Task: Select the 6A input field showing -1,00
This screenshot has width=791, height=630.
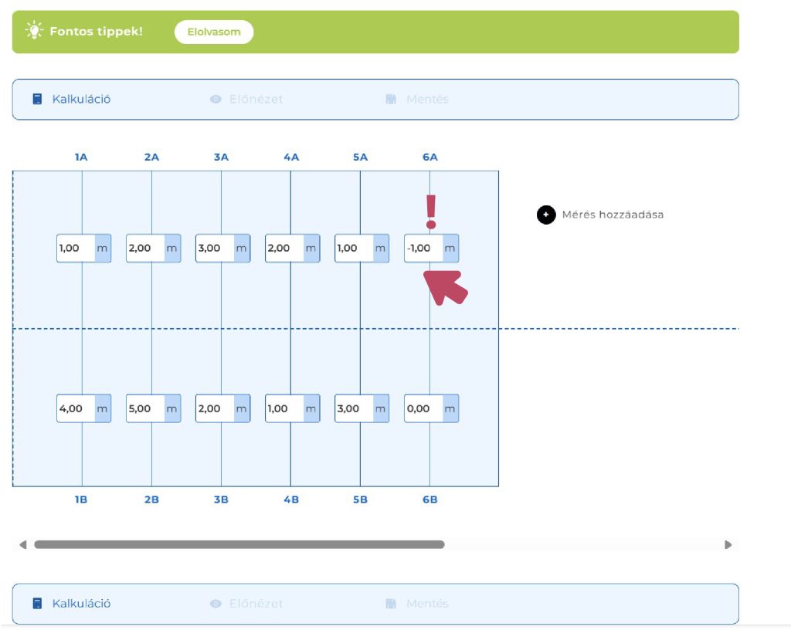Action: 423,249
